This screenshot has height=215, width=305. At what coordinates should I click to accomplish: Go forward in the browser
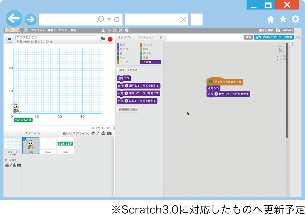pyautogui.click(x=31, y=19)
